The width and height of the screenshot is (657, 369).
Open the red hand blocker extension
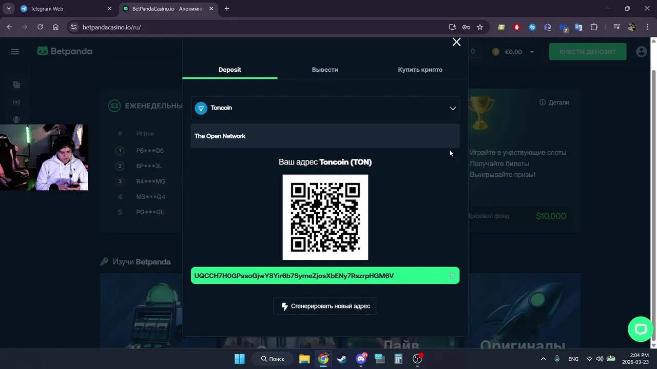tap(517, 27)
